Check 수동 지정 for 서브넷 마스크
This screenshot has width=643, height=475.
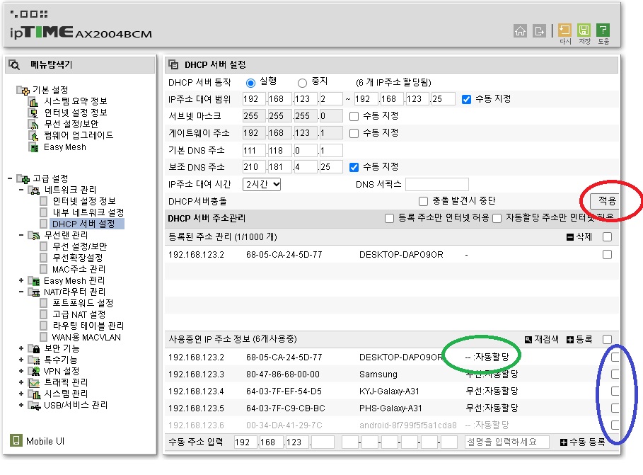pyautogui.click(x=354, y=116)
